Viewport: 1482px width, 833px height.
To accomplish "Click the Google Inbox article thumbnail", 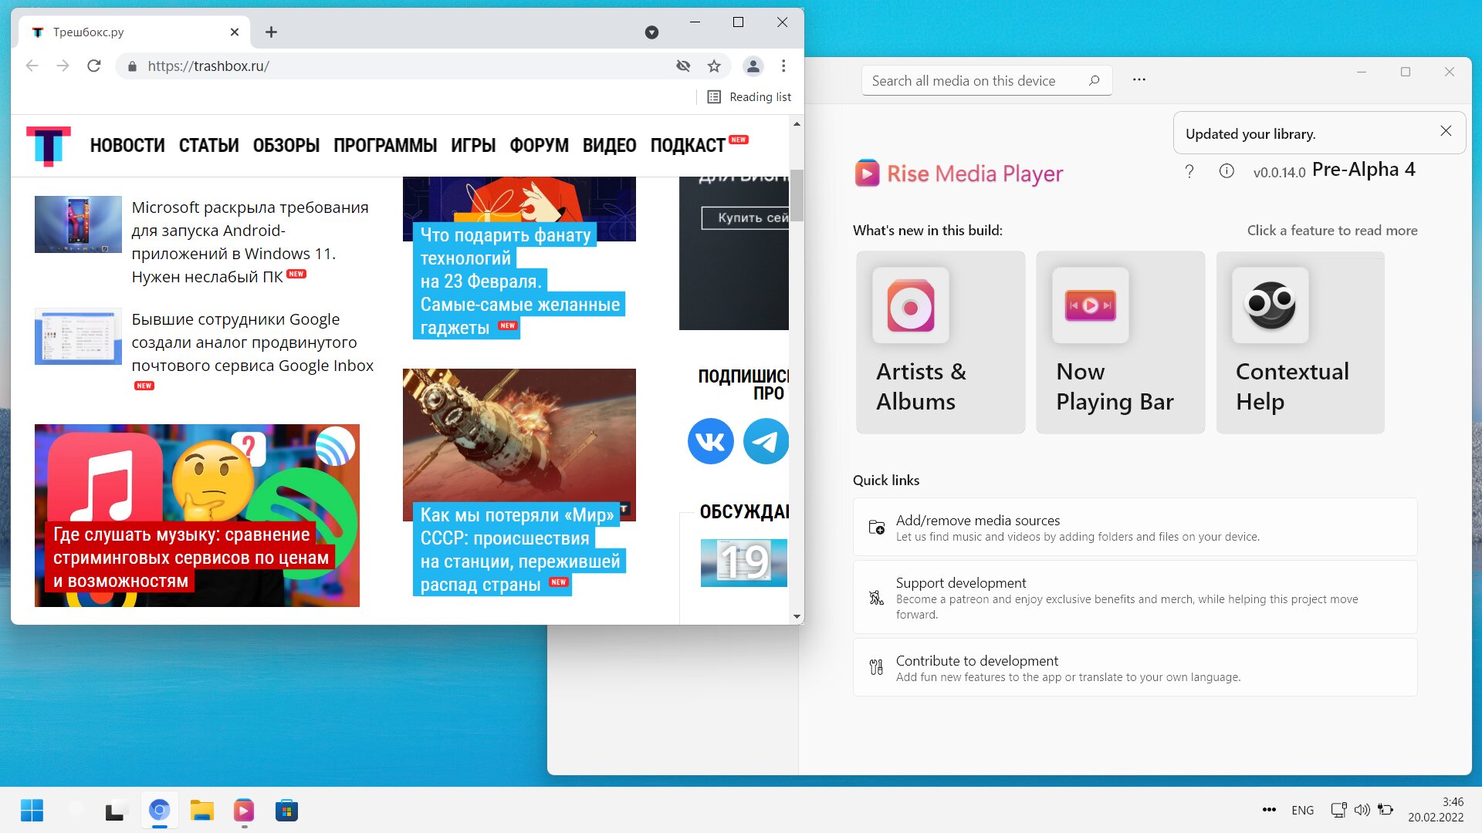I will coord(78,337).
